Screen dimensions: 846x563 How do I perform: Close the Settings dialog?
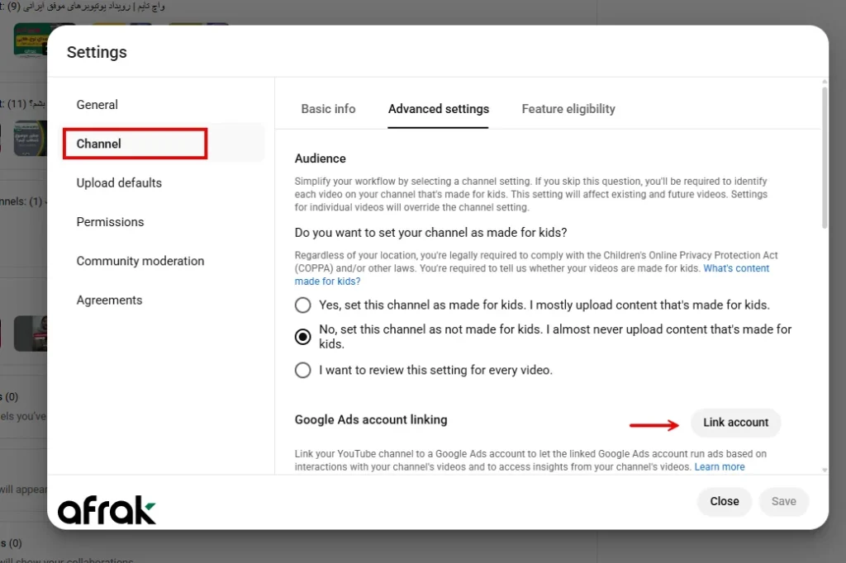click(x=725, y=501)
